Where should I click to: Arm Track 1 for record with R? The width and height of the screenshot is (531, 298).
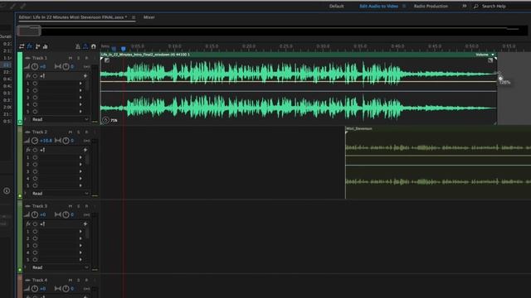86,58
